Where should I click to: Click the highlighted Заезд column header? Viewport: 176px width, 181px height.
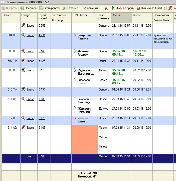tap(121, 18)
